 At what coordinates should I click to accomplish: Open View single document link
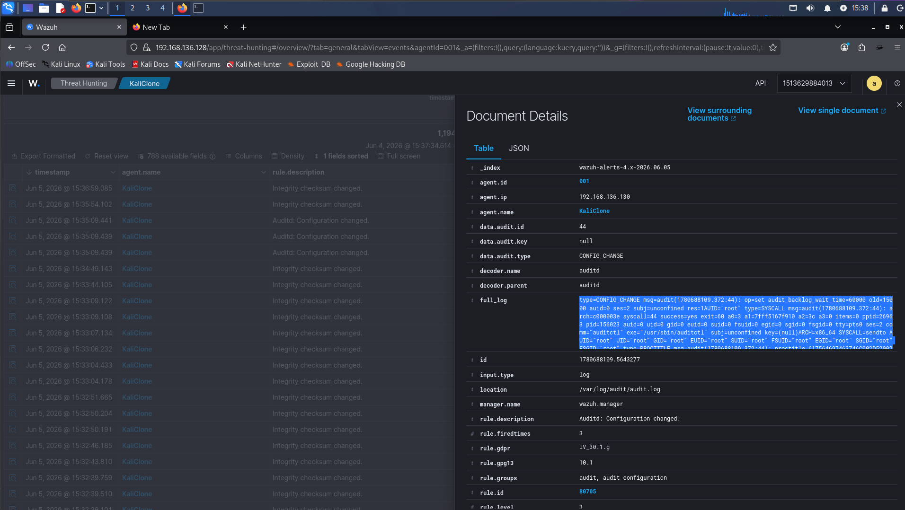click(x=842, y=111)
